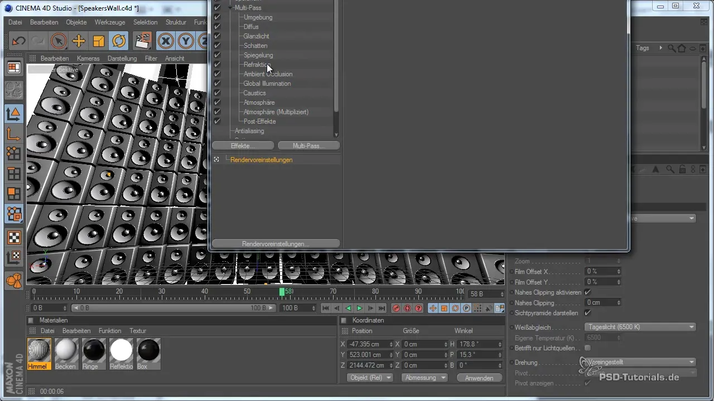Screen dimensions: 714x401
Task: Open the Weißabgleich Tageslicht dropdown
Action: [640, 327]
